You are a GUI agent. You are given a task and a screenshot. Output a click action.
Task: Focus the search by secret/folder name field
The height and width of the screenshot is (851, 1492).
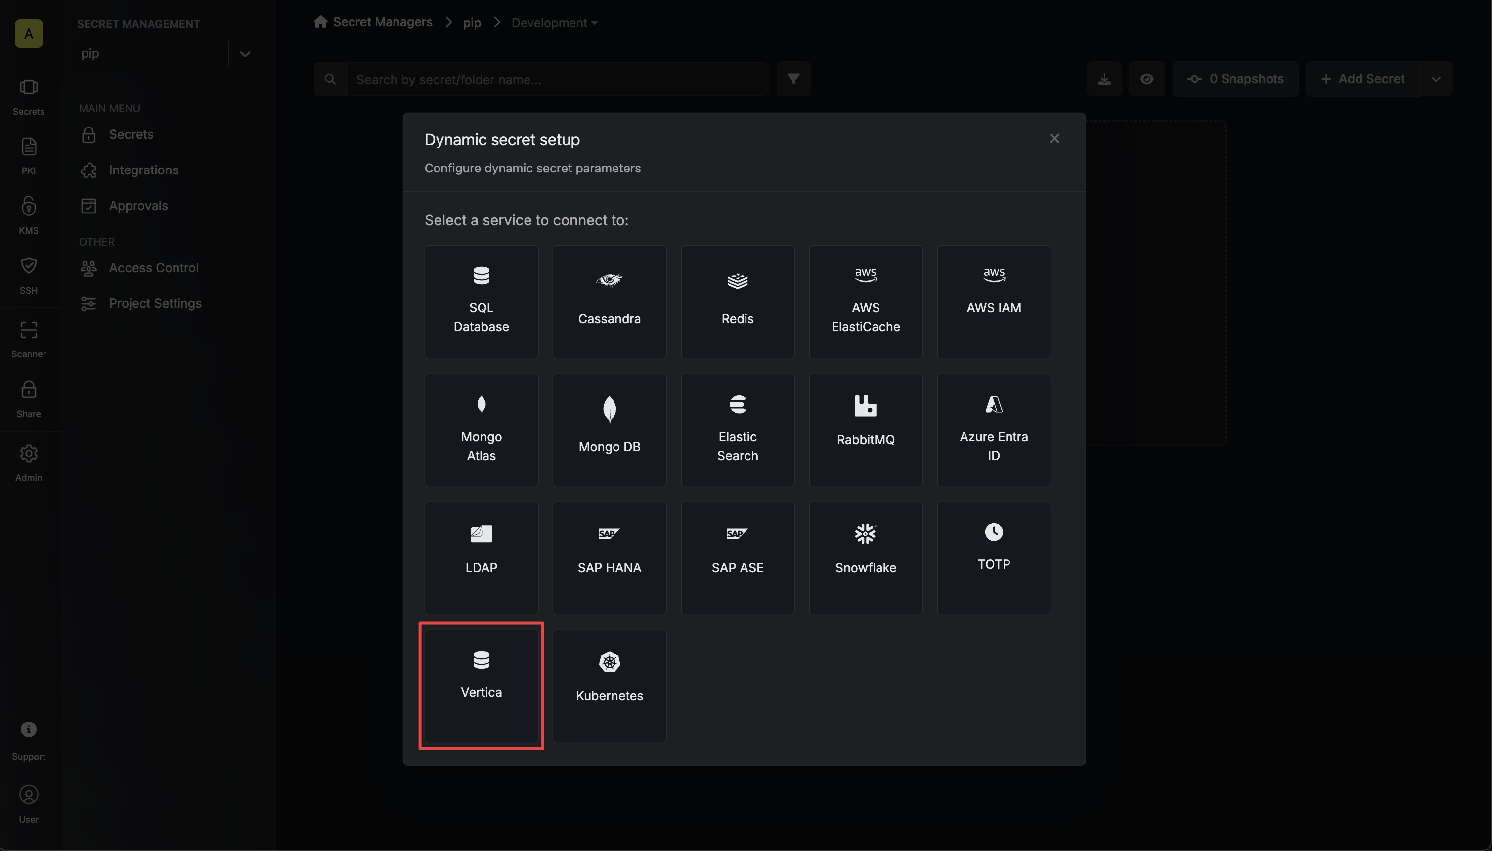coord(557,80)
